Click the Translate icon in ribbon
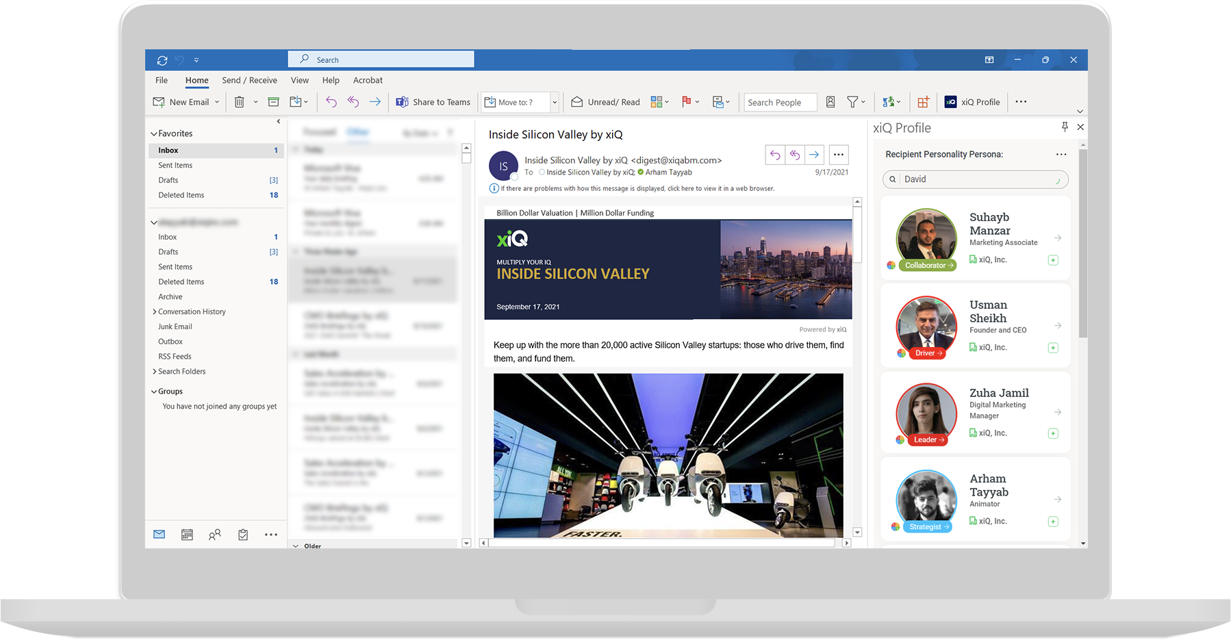The width and height of the screenshot is (1231, 640). tap(889, 102)
